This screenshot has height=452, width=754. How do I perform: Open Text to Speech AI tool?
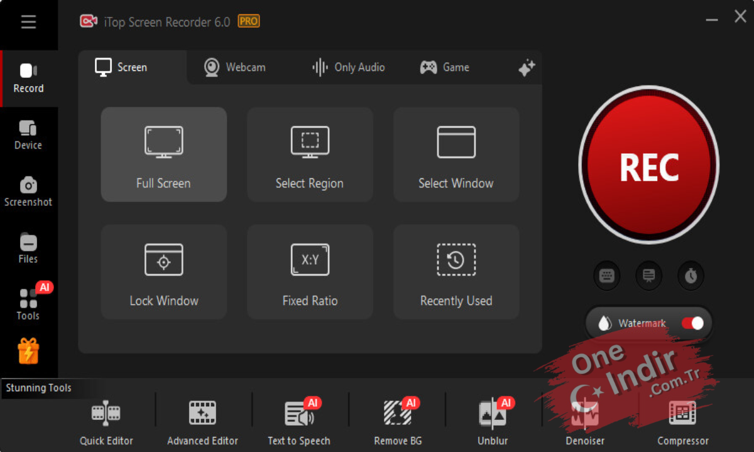[x=299, y=423]
